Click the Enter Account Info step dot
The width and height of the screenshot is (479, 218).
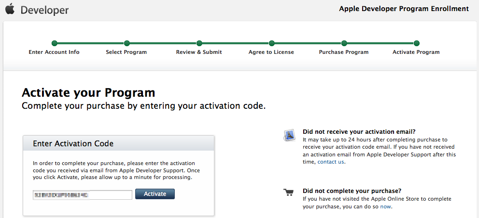pos(54,43)
